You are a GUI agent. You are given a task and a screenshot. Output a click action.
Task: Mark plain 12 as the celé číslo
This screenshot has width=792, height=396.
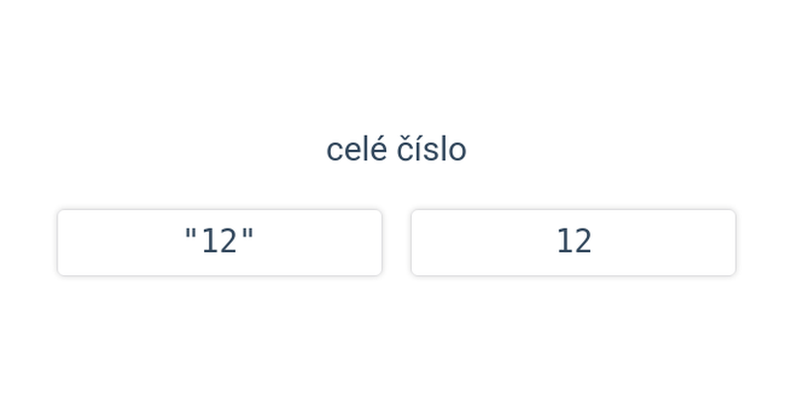(x=573, y=242)
